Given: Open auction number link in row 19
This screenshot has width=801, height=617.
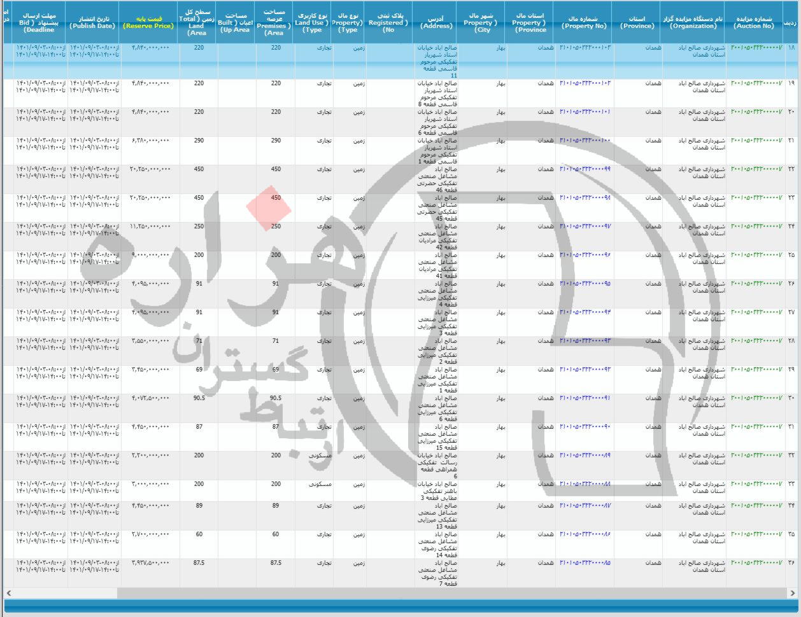Looking at the screenshot, I should (756, 83).
